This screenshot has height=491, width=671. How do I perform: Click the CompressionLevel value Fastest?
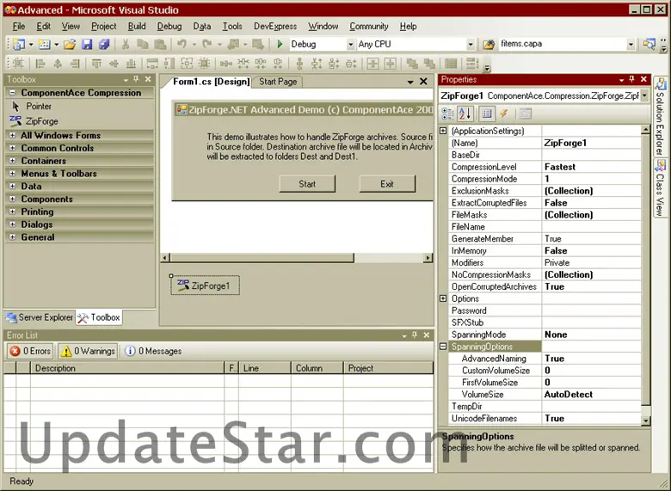pos(591,167)
